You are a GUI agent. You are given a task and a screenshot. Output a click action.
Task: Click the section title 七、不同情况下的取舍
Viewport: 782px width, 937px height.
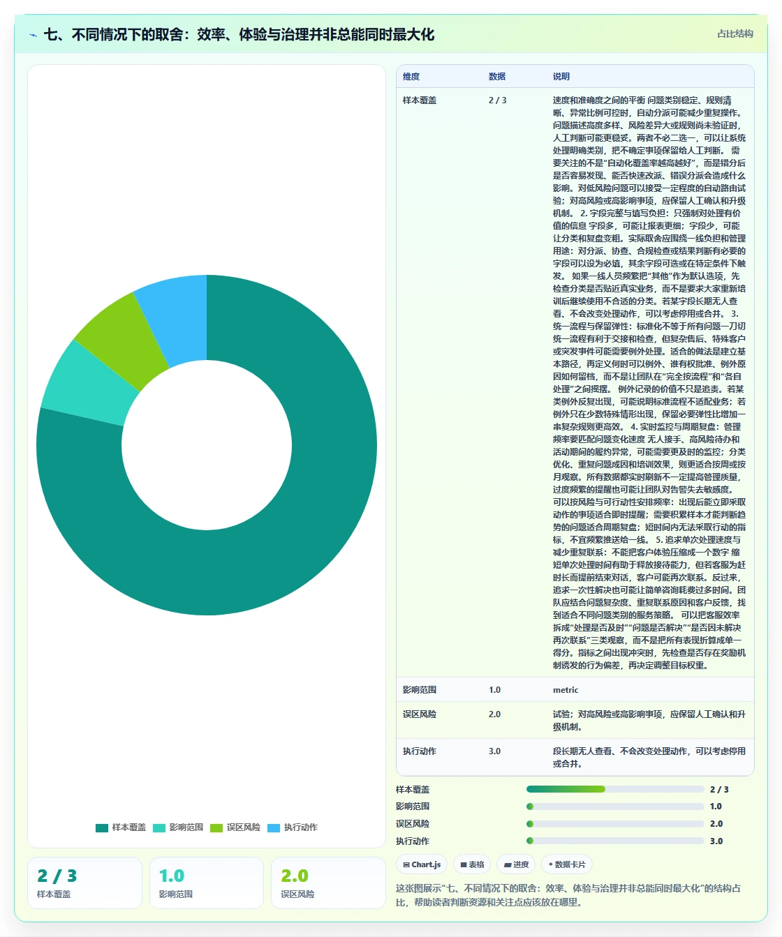[x=239, y=35]
